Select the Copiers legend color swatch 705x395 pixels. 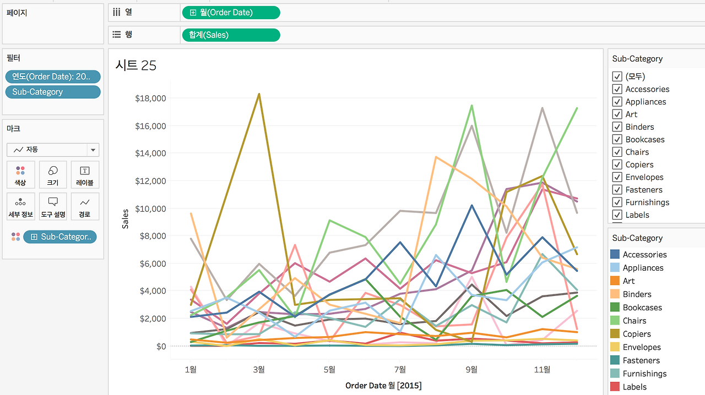click(615, 334)
